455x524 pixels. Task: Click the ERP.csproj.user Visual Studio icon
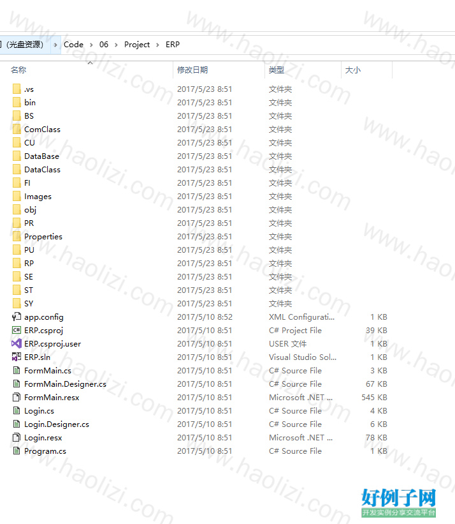17,343
